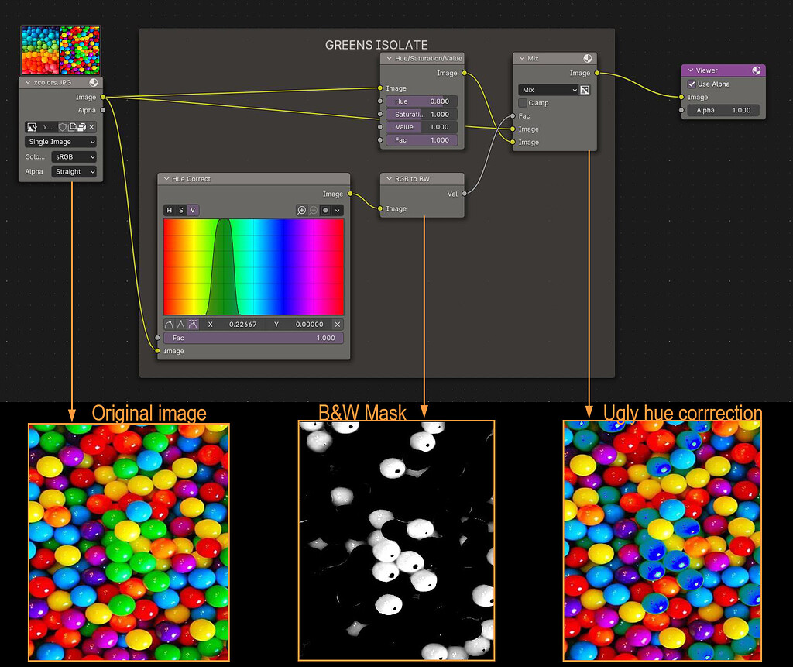The height and width of the screenshot is (667, 793).
Task: Click the swap inputs icon beside Mix dropdown
Action: tap(585, 90)
